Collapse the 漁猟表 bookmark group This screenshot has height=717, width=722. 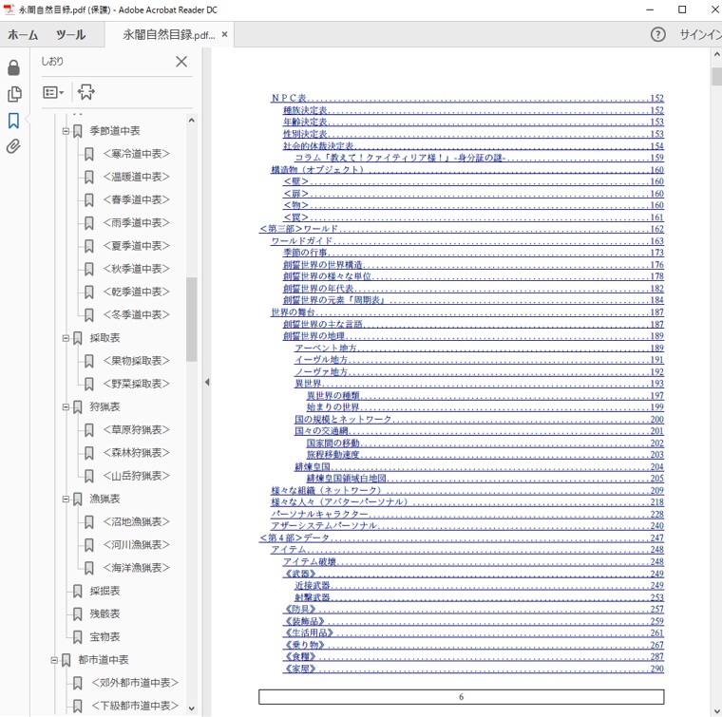[66, 500]
